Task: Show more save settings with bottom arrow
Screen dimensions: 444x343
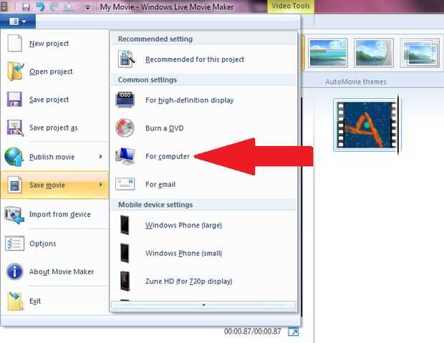Action: click(203, 305)
